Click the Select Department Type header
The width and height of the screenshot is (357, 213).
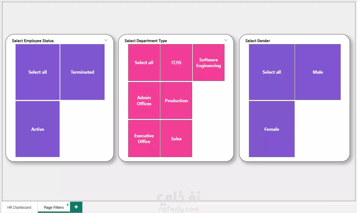[146, 41]
